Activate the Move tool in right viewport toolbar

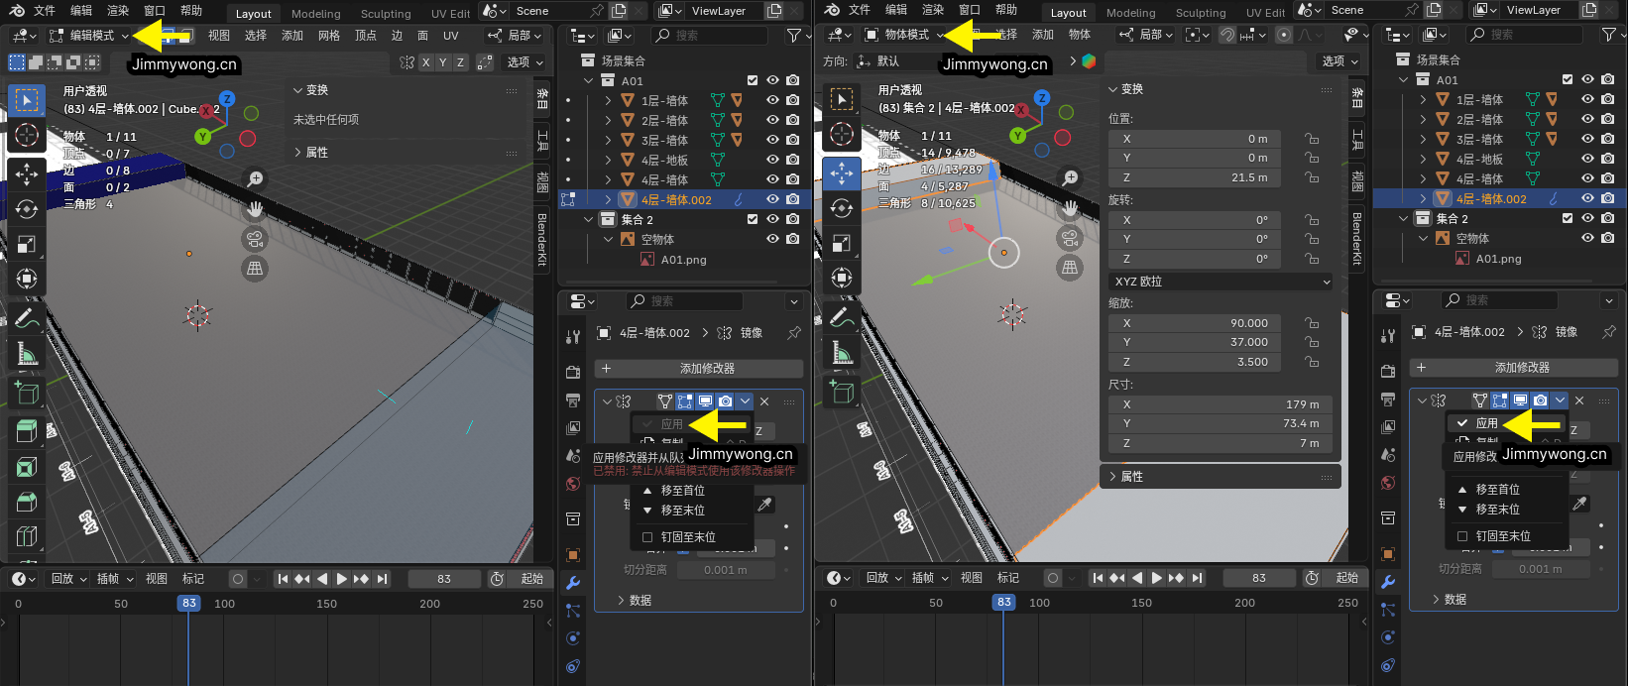(841, 172)
